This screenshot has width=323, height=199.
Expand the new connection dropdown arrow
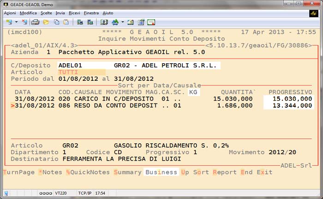point(16,22)
